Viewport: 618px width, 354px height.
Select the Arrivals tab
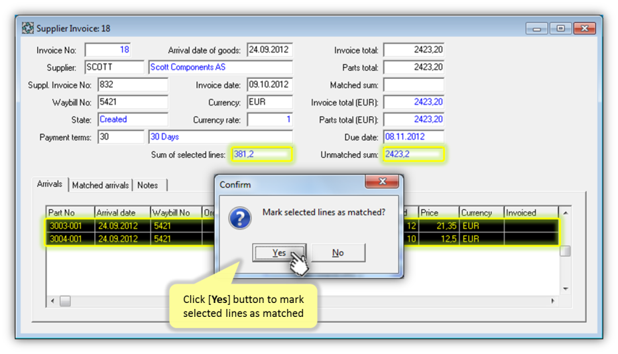click(50, 184)
